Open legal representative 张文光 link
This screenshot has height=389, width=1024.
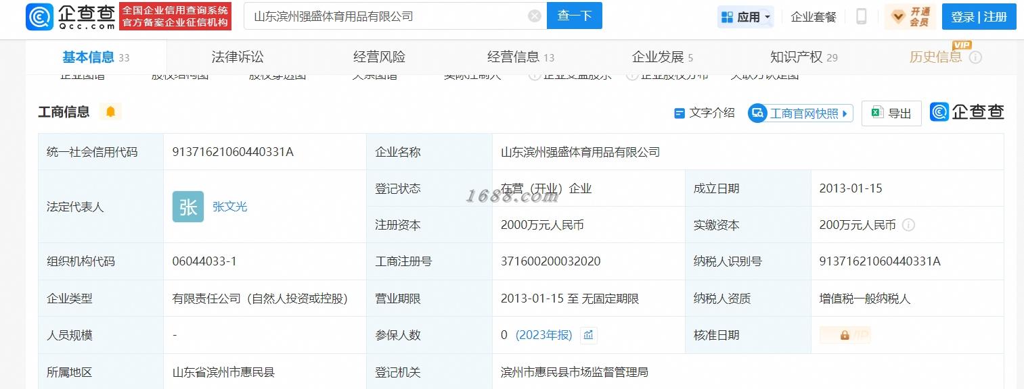230,207
